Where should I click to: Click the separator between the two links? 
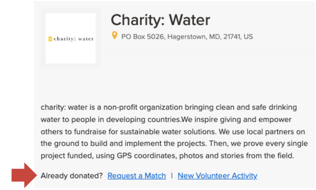tap(172, 176)
